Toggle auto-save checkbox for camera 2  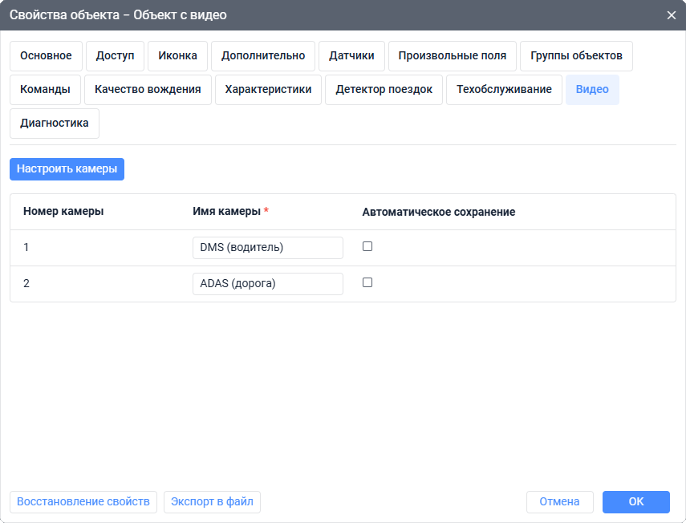point(367,282)
